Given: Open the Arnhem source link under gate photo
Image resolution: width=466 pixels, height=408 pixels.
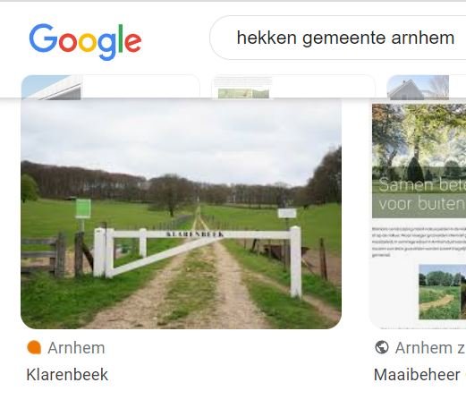Looking at the screenshot, I should pos(76,348).
